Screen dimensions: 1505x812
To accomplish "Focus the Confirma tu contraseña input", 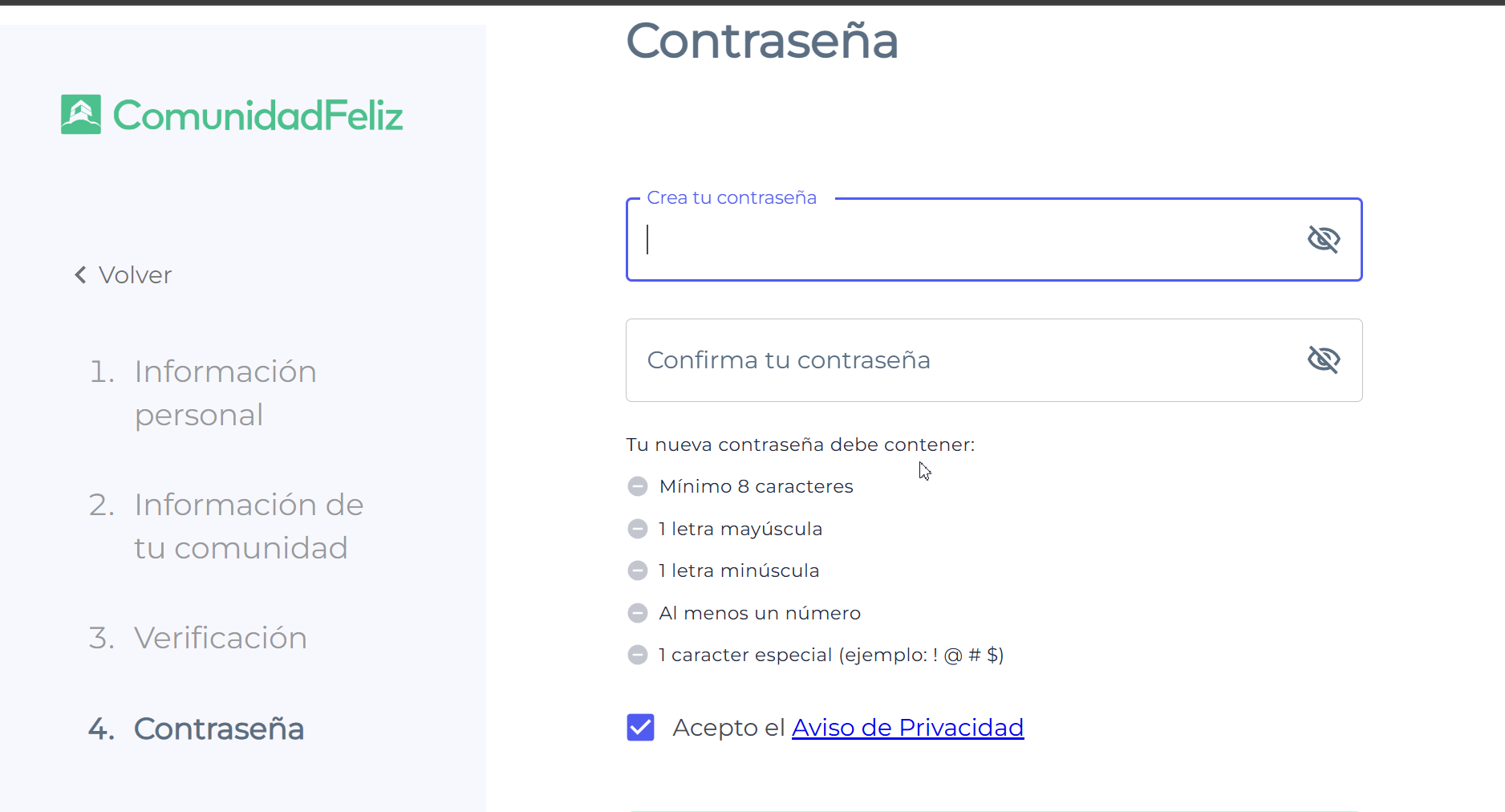I will 994,360.
